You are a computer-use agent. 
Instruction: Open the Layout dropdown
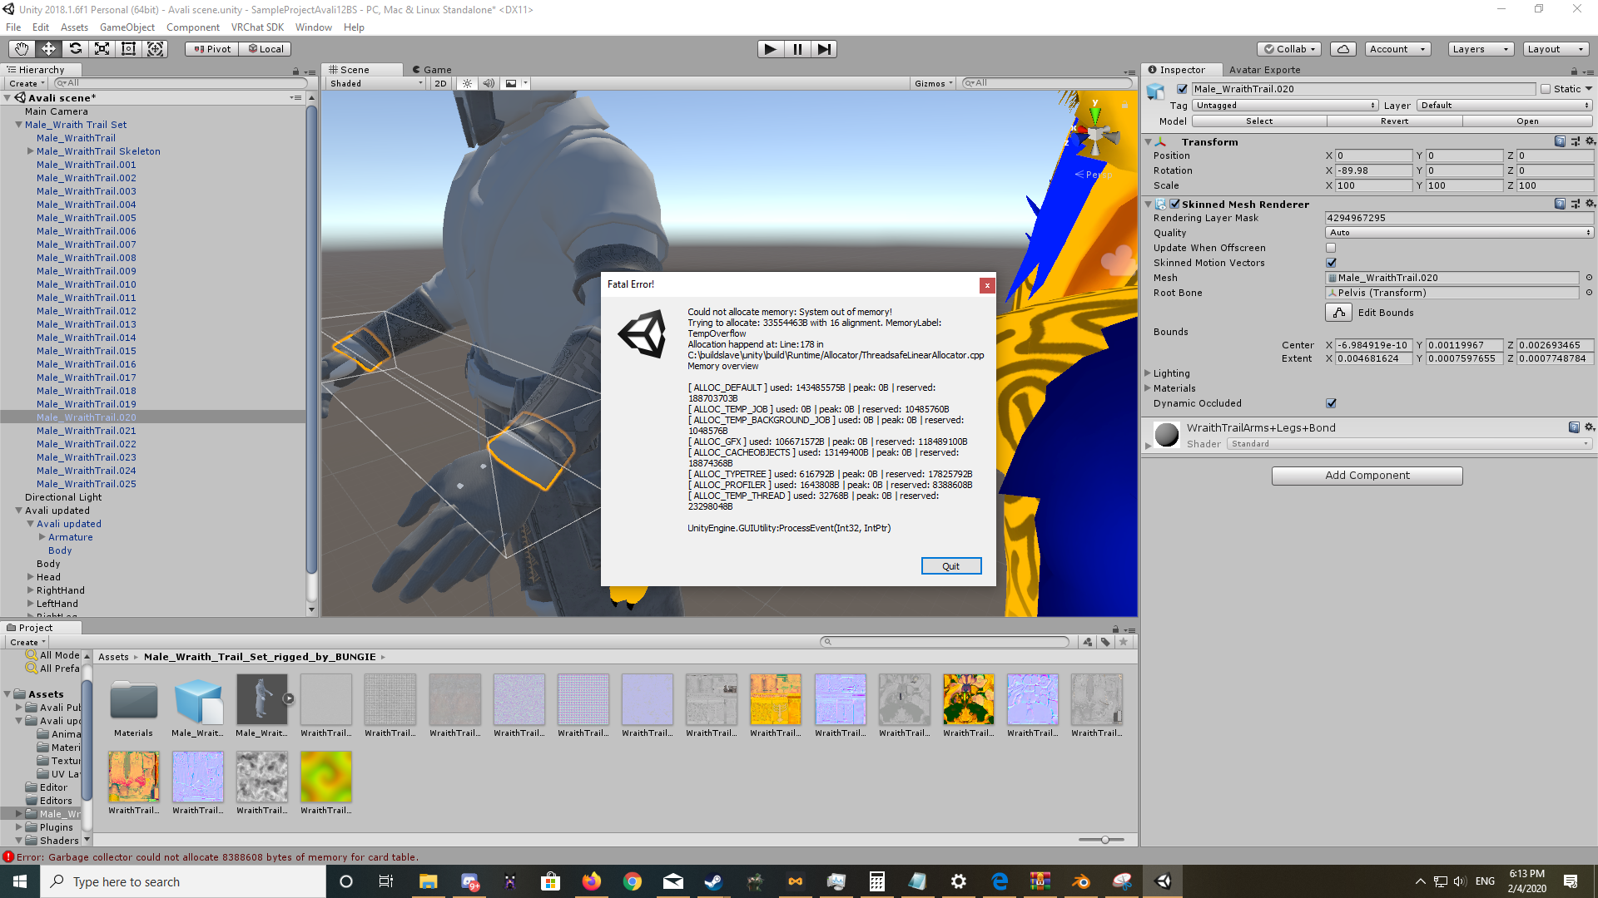(x=1556, y=49)
